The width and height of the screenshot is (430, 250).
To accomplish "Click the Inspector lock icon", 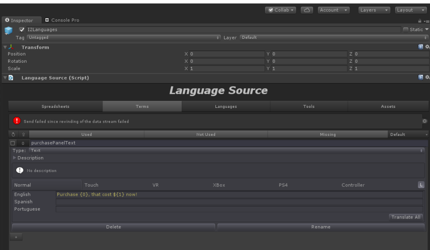I will 421,21.
